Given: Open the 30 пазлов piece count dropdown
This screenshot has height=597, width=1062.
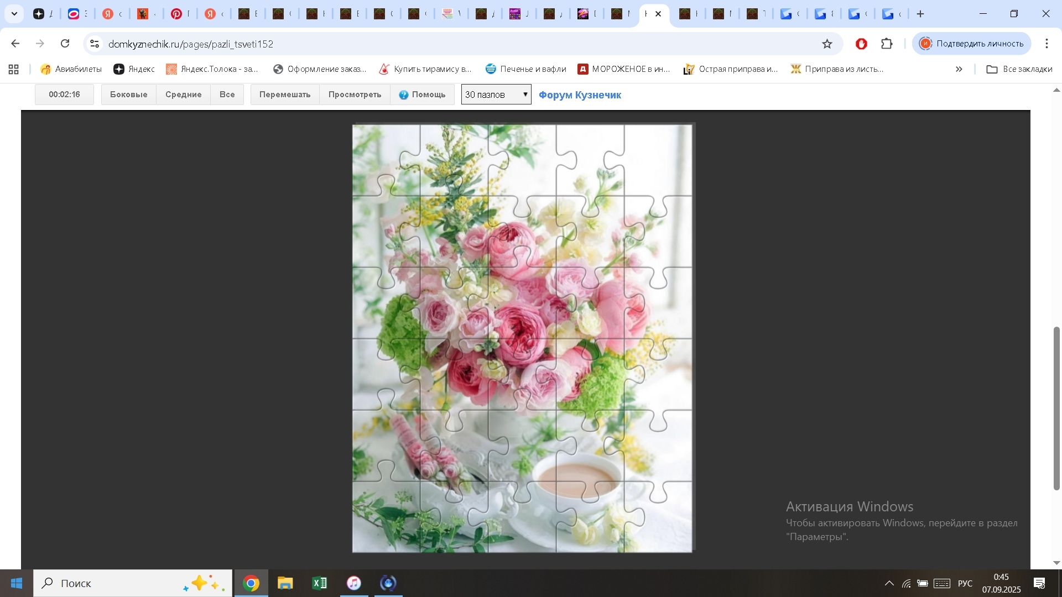Looking at the screenshot, I should pyautogui.click(x=496, y=95).
